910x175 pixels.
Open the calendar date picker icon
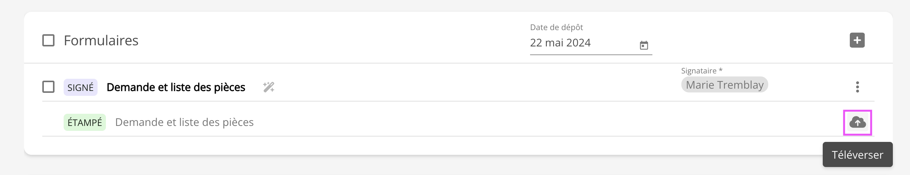coord(644,45)
